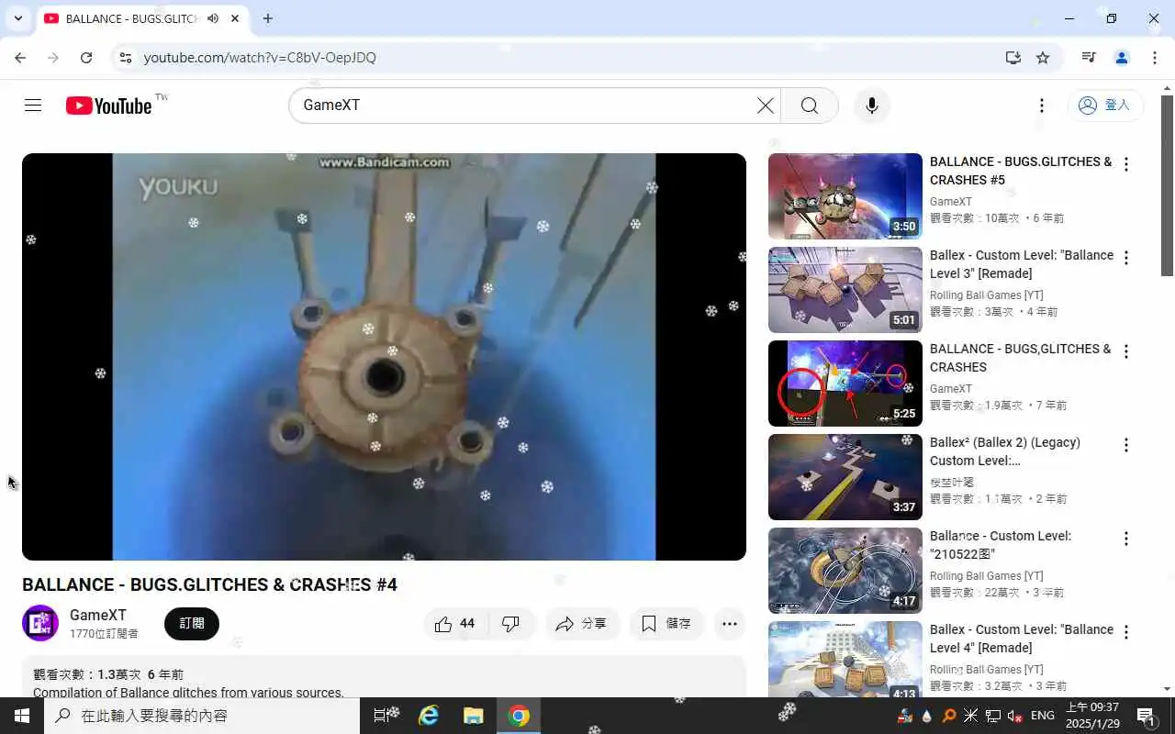Dislike the video with thumbs down

pos(510,624)
